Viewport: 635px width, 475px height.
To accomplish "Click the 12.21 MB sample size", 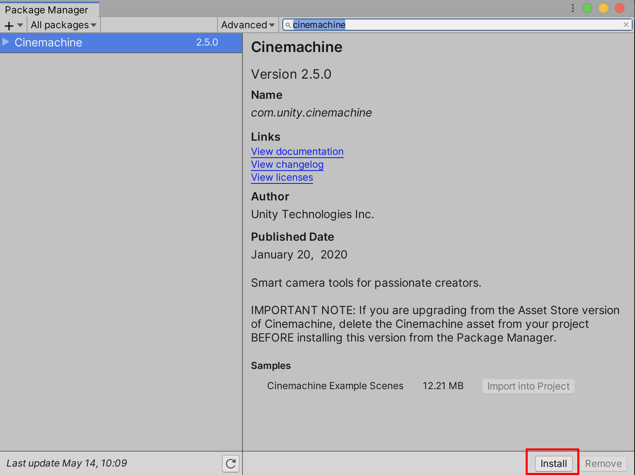I will [443, 386].
